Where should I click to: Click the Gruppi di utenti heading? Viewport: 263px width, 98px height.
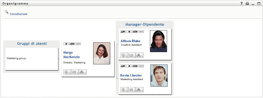[32, 44]
